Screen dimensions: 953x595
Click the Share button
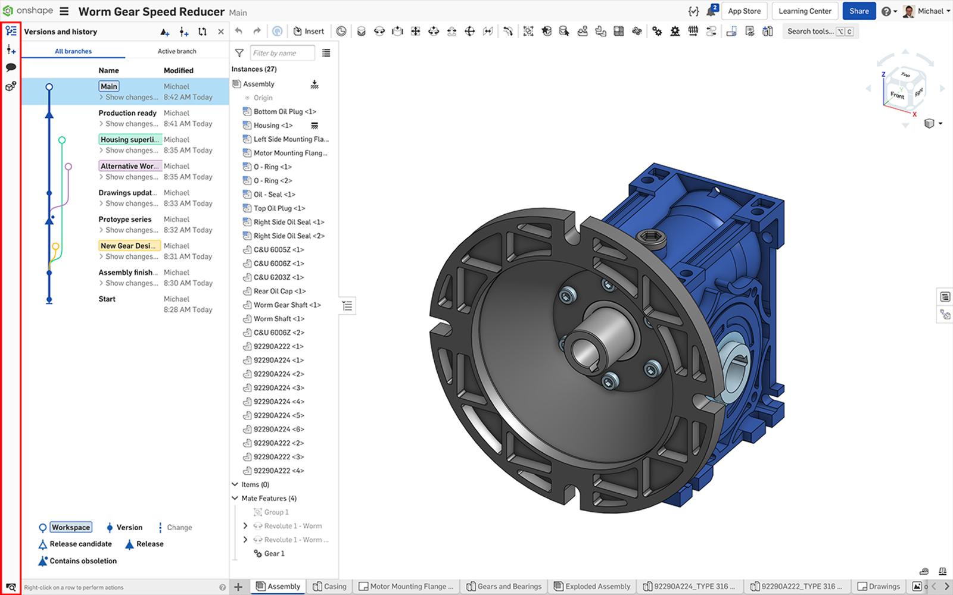pyautogui.click(x=858, y=11)
